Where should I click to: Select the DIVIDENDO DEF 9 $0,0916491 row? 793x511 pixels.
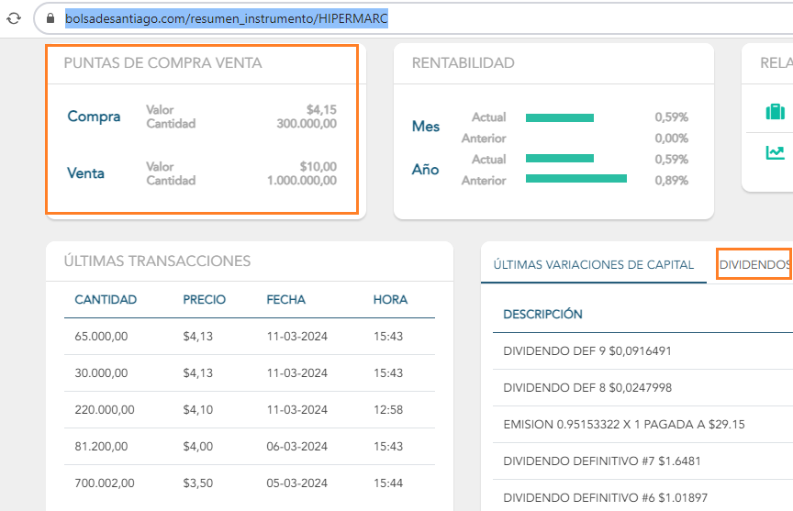[587, 351]
